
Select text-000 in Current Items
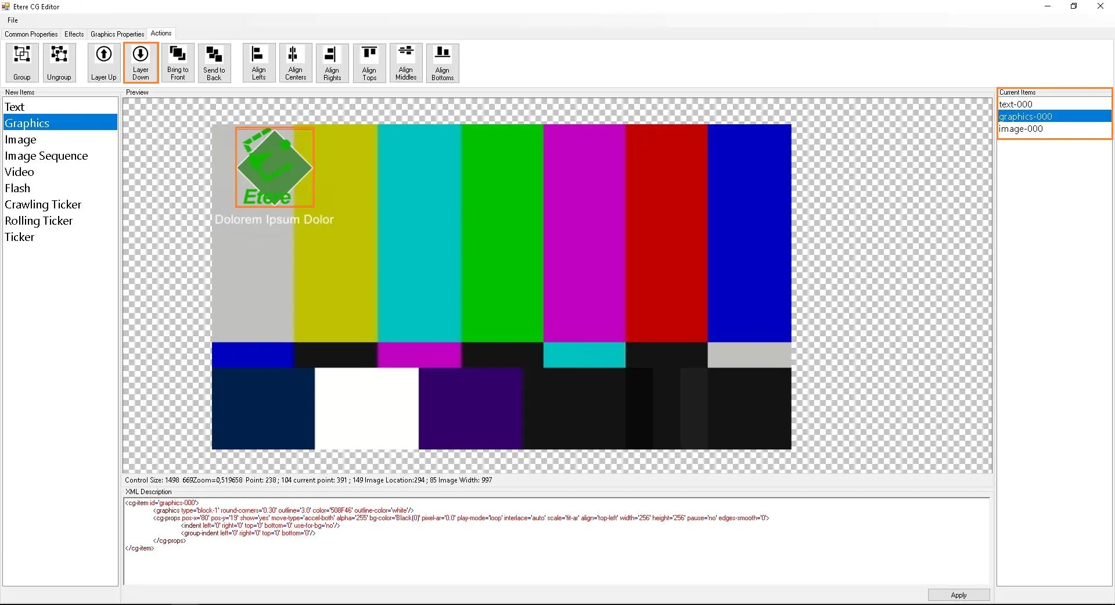point(1016,105)
